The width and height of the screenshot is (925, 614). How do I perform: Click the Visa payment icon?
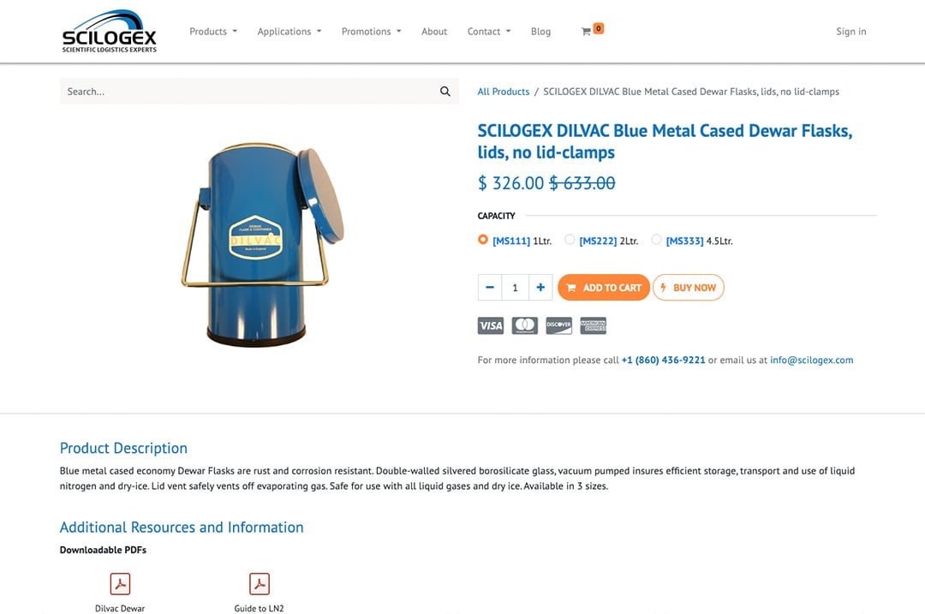click(491, 325)
